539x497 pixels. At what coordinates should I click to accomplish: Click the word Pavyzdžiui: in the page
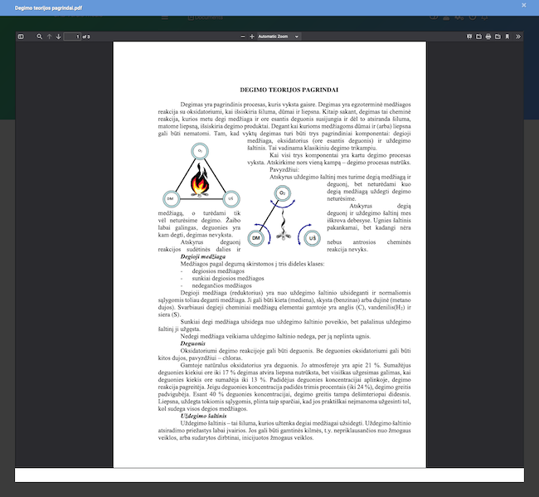coord(284,169)
